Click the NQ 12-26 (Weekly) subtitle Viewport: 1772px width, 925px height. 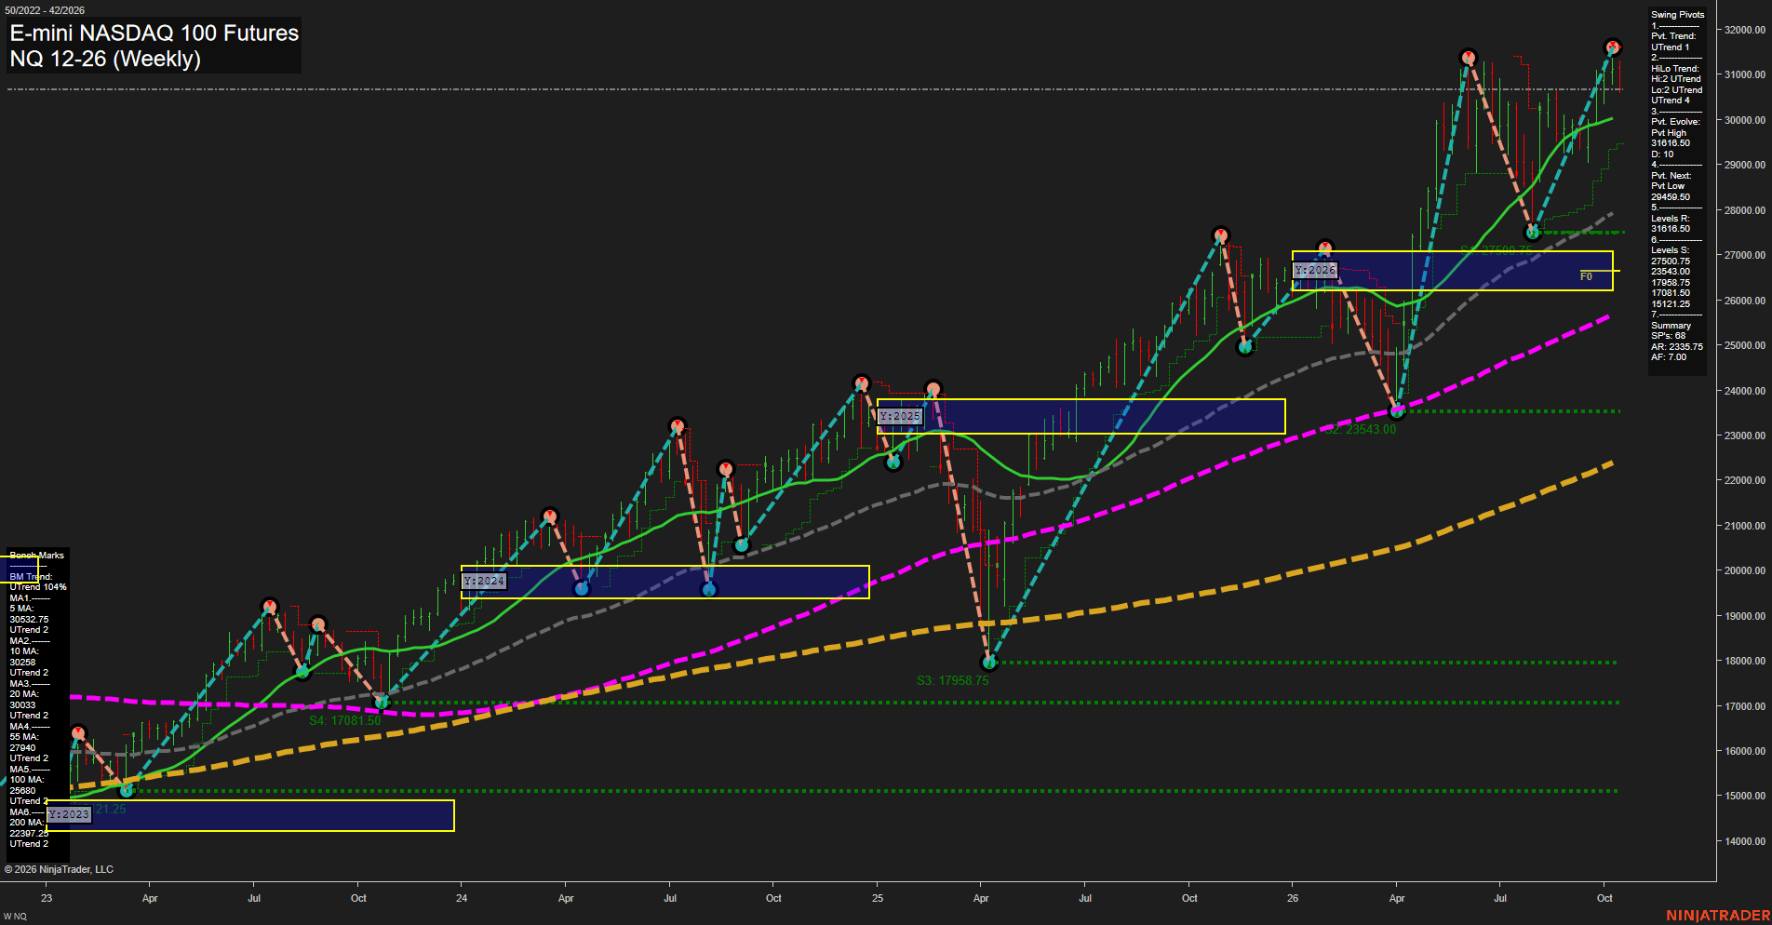[x=105, y=59]
